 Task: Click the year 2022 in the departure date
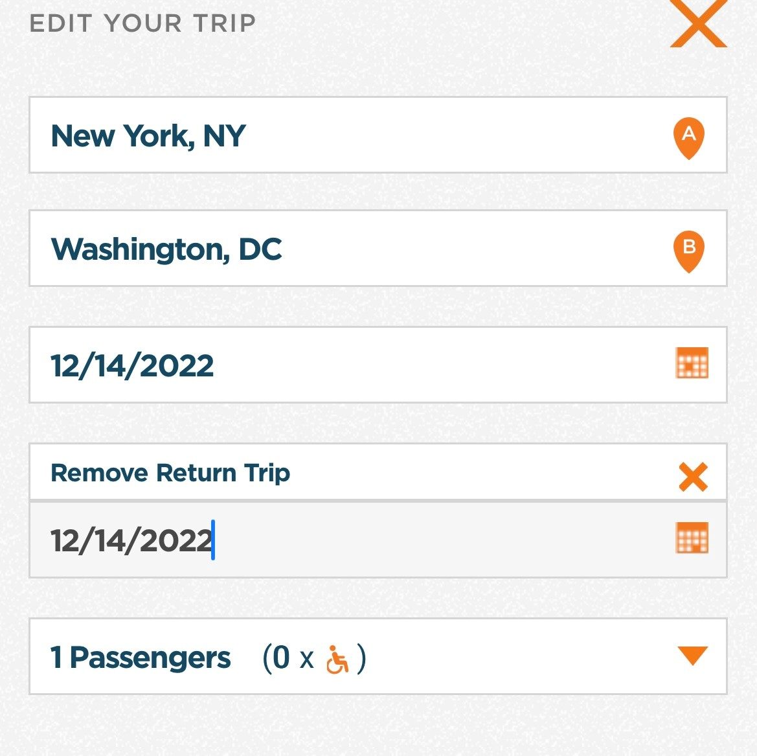point(176,366)
